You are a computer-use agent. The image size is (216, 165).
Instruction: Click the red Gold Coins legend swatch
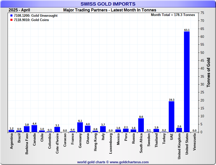point(11,20)
